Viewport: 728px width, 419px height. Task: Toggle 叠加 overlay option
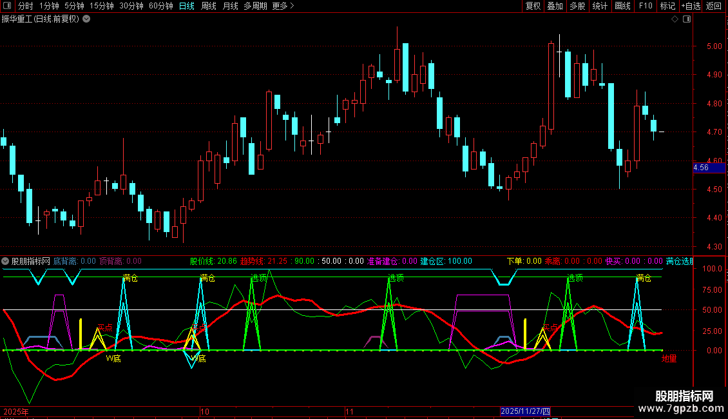(555, 6)
